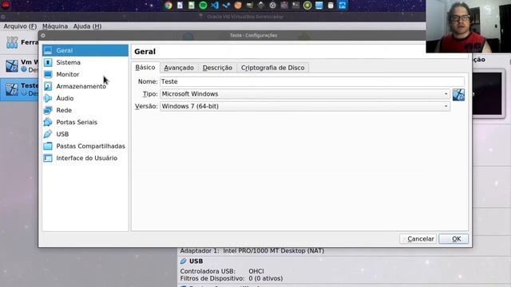Open the Ajuda menu

(x=87, y=26)
